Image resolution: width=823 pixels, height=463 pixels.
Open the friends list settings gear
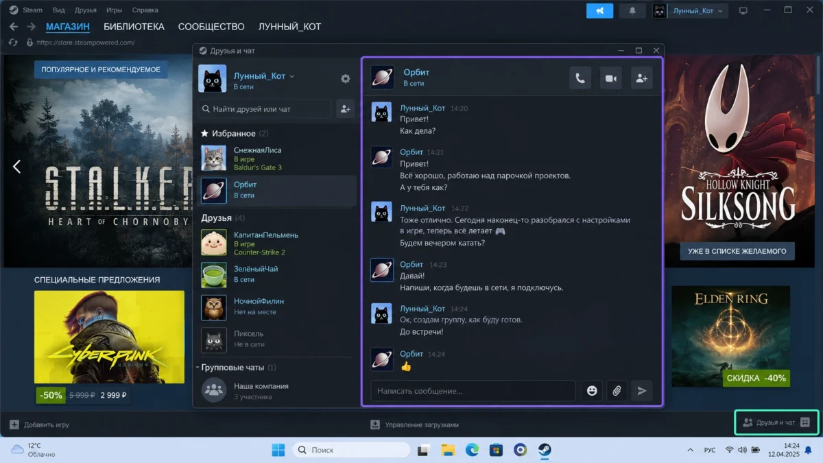click(346, 79)
